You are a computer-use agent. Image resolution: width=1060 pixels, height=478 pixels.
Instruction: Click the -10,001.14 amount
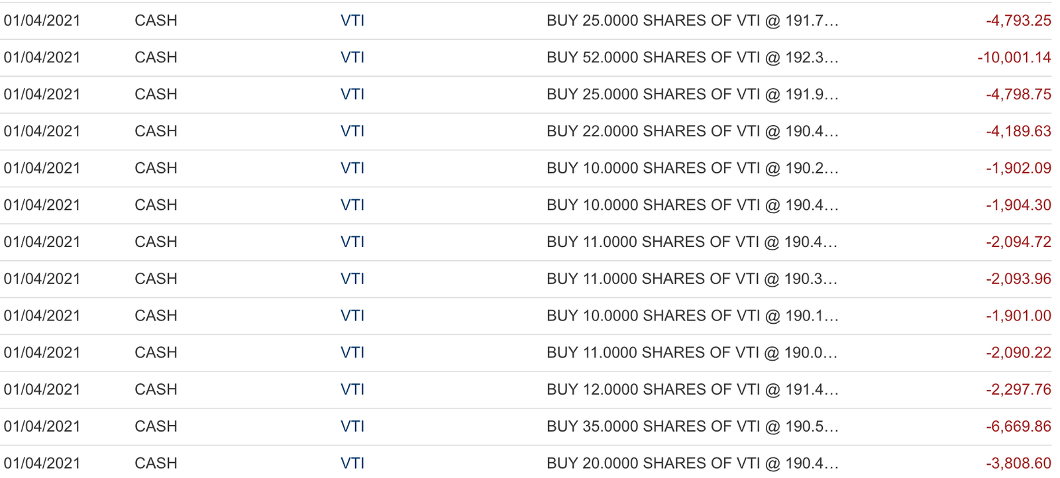pos(1014,58)
